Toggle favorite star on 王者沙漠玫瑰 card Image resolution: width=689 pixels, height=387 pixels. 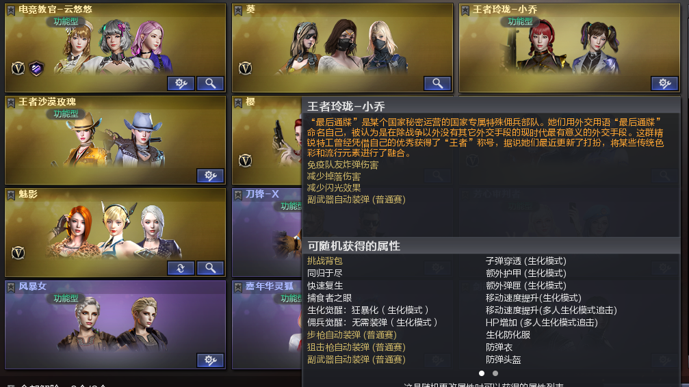coord(11,103)
